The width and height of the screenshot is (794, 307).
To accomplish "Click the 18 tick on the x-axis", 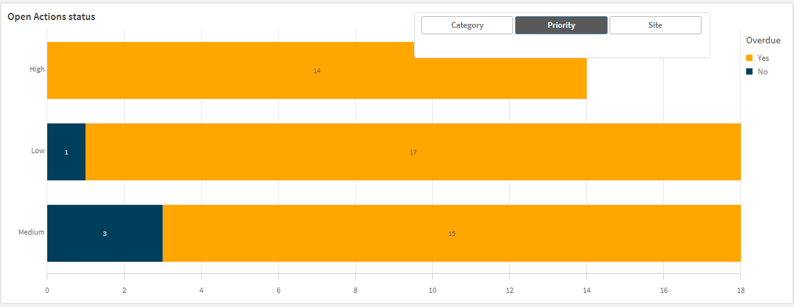I will tap(740, 291).
